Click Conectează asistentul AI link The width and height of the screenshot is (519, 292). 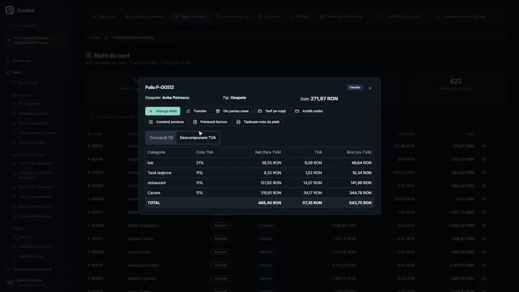pyautogui.click(x=32, y=269)
